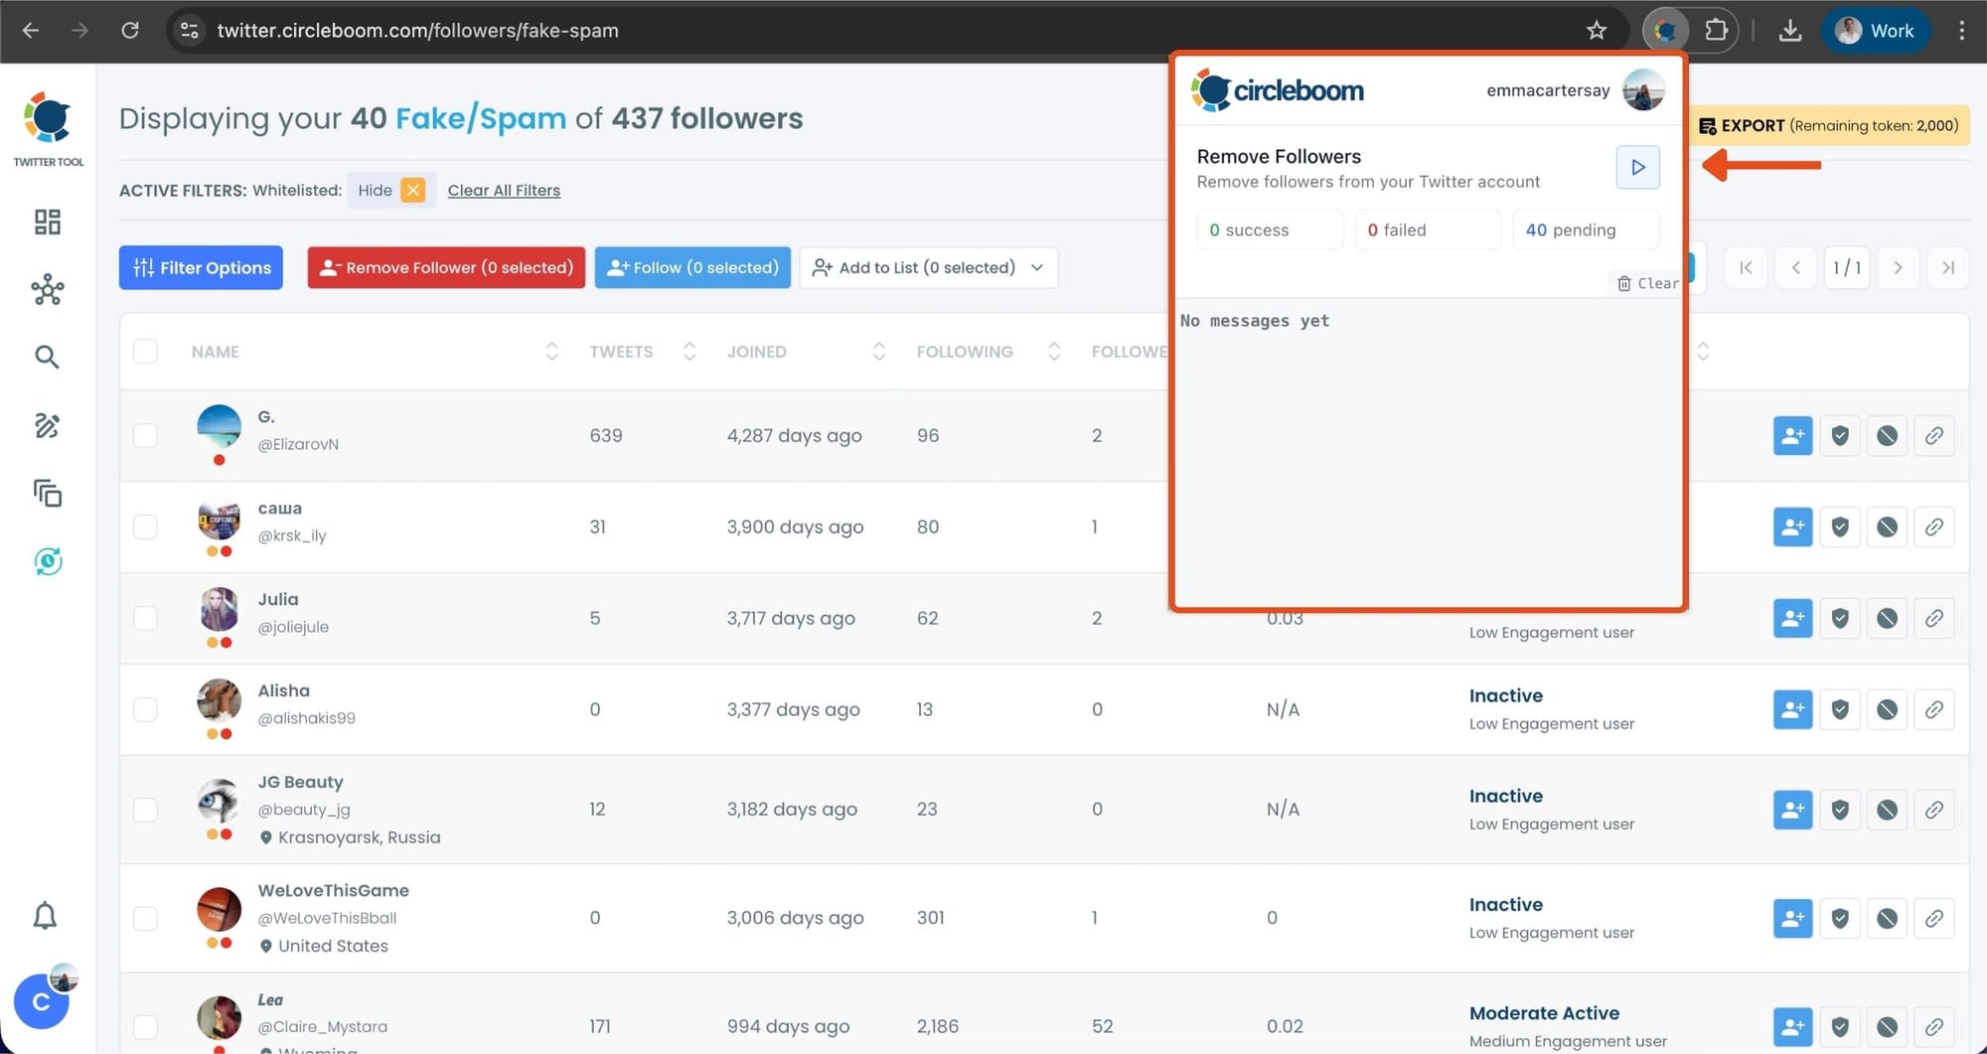
Task: Tick the checkbox beside @krsk_ily
Action: tap(145, 527)
